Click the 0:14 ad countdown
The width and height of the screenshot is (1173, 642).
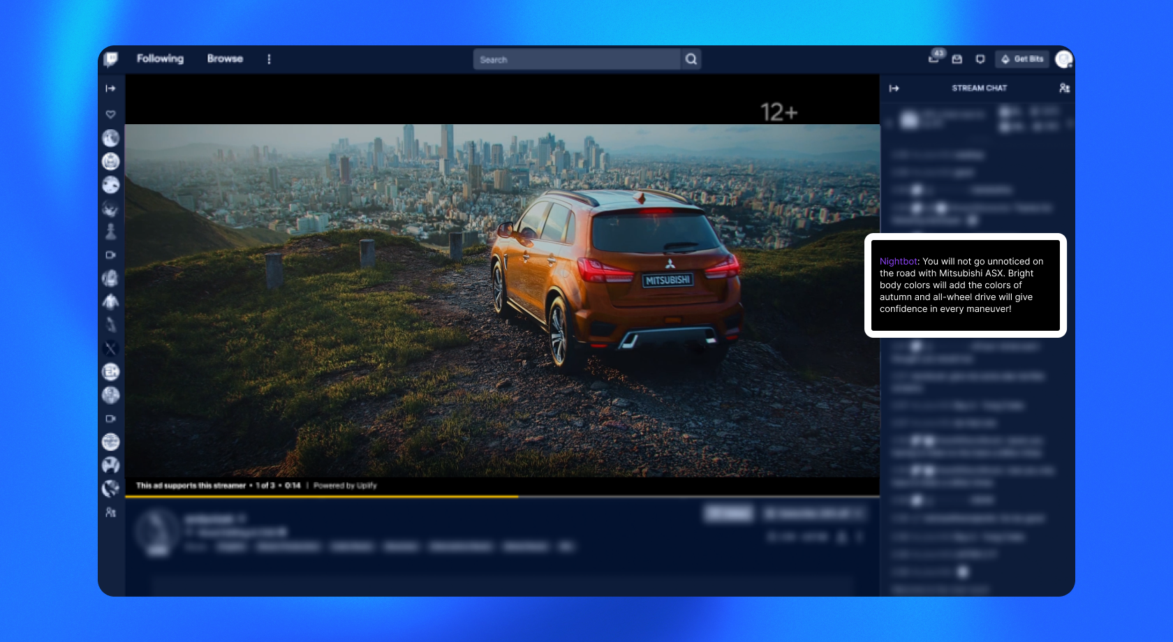click(293, 486)
